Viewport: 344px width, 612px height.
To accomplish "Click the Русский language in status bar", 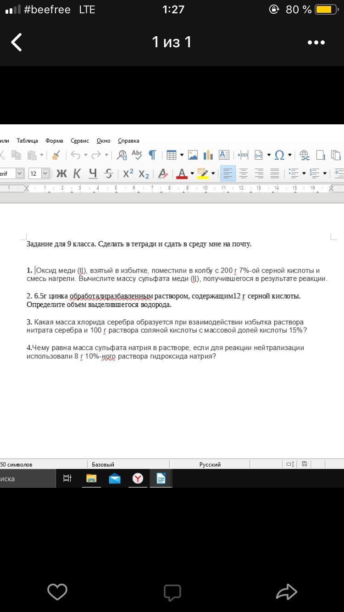I will point(210,464).
